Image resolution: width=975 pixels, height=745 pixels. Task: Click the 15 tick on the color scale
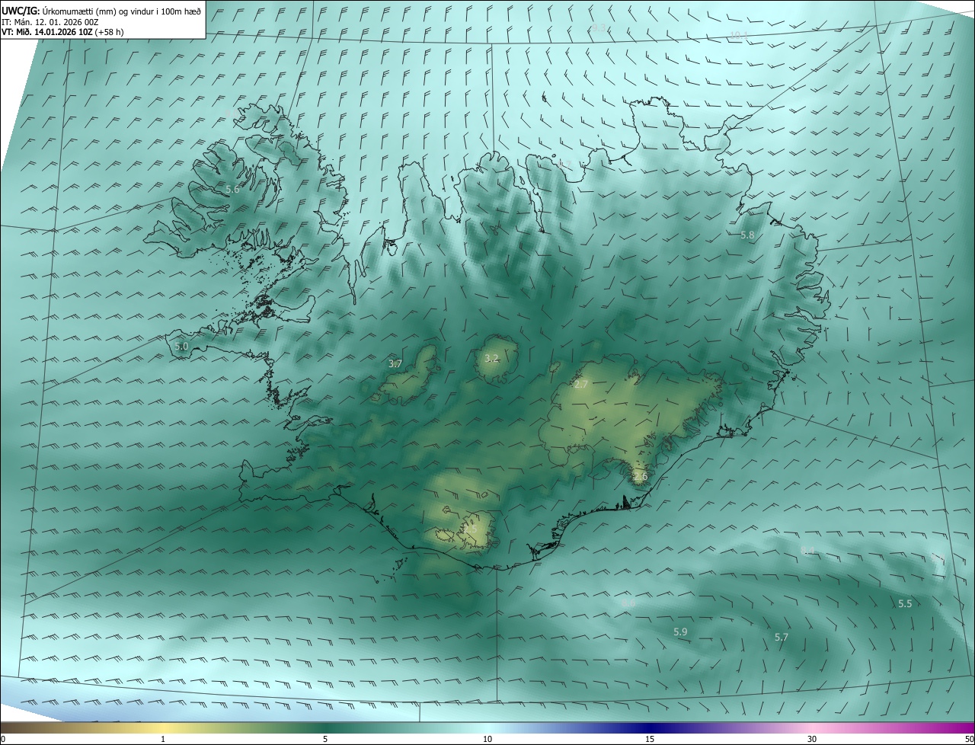click(x=650, y=739)
